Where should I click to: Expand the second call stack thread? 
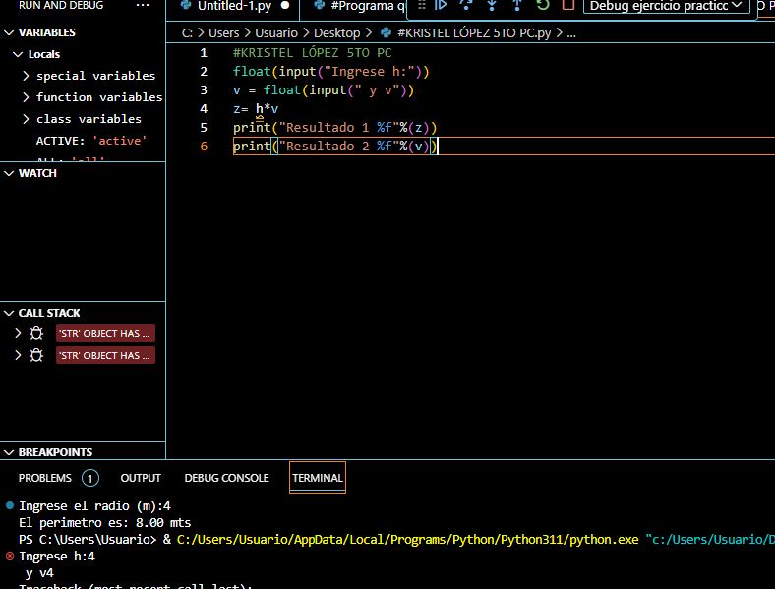click(x=18, y=355)
